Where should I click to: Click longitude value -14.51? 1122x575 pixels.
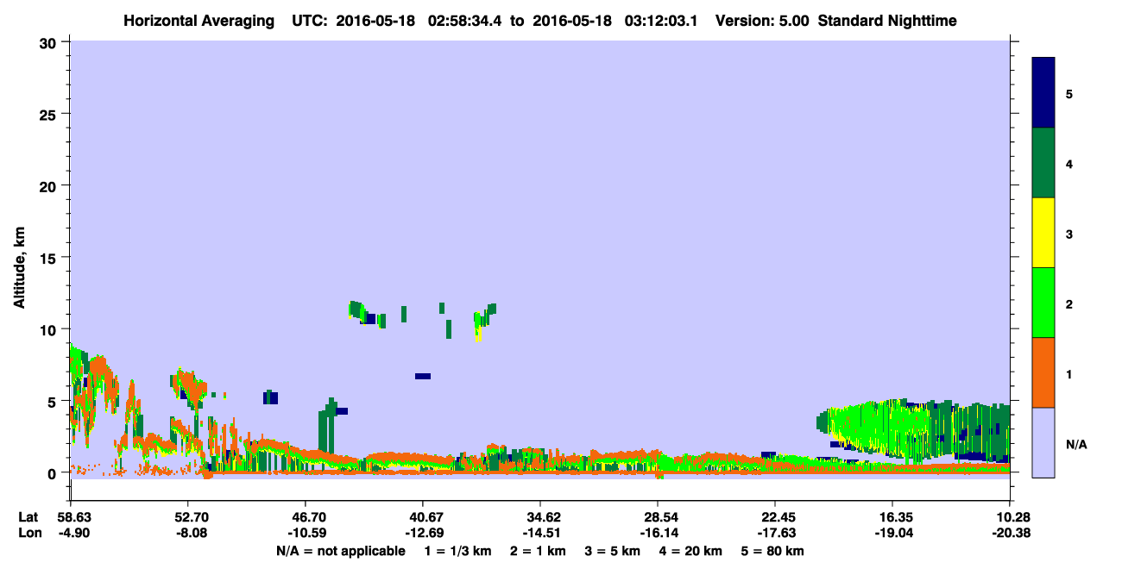click(x=540, y=533)
